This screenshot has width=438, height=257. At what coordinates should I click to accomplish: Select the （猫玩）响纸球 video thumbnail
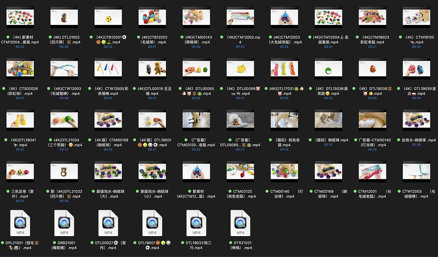[x=328, y=119]
